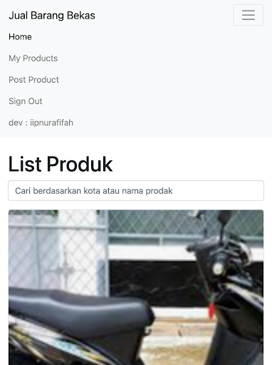Select the List Produk heading

(61, 164)
